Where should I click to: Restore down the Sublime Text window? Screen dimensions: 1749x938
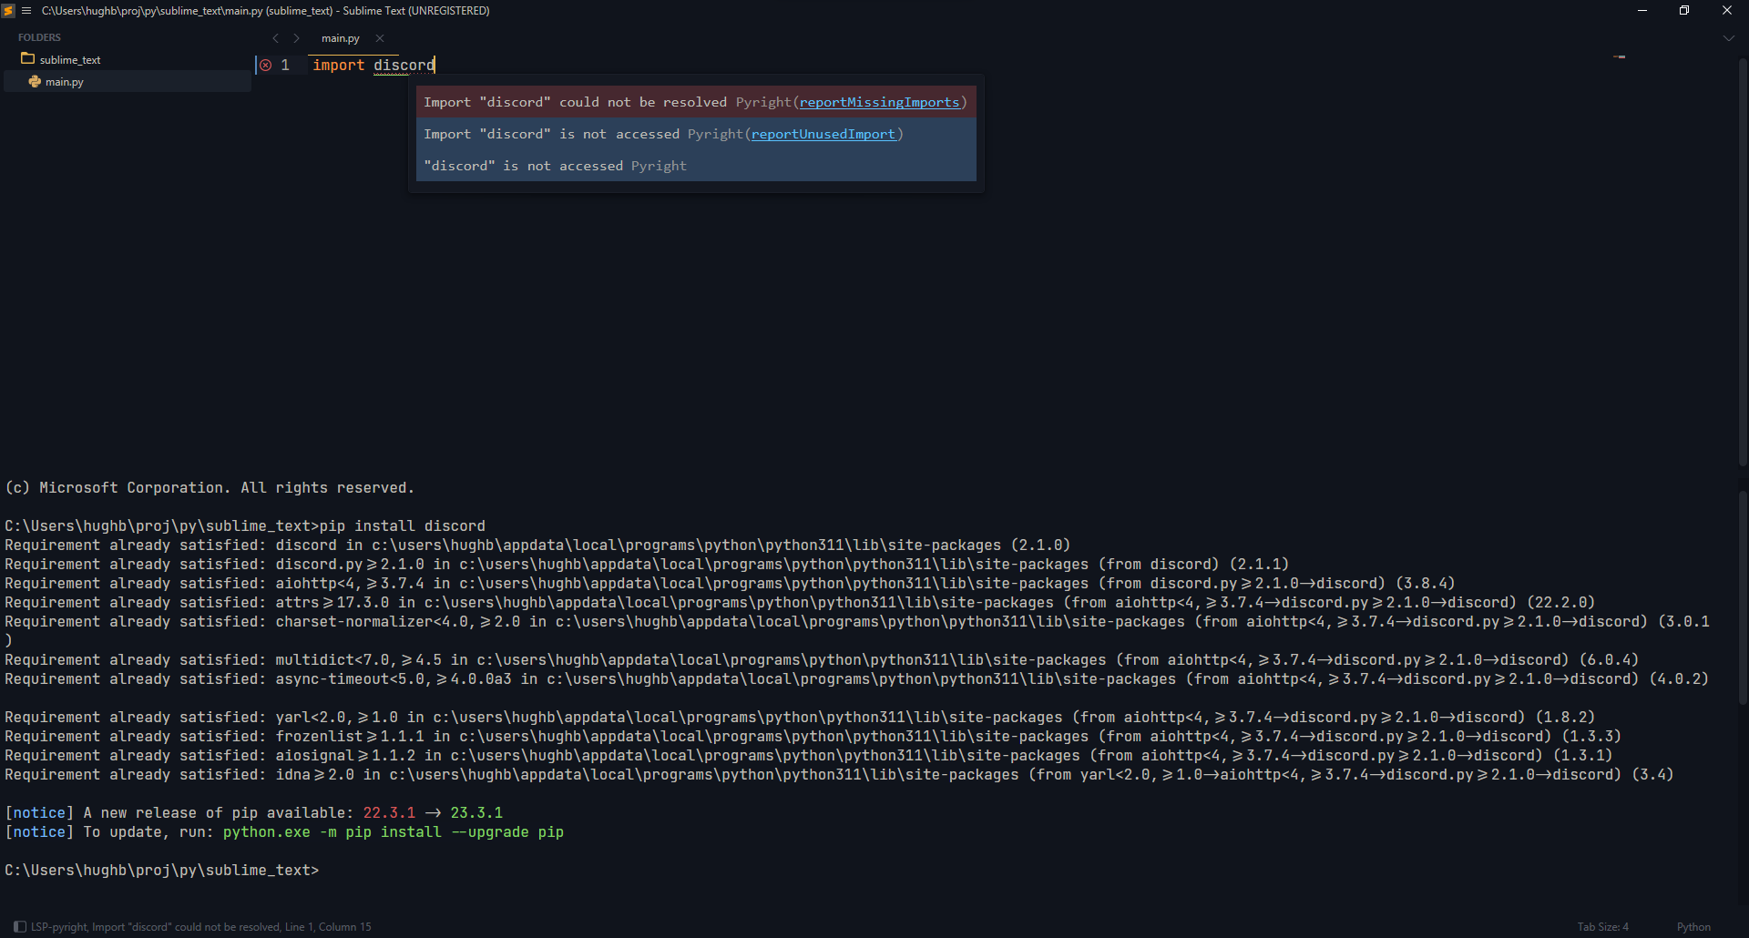[1684, 11]
